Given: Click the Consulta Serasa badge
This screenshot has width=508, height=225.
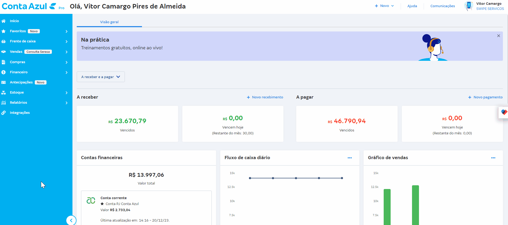Looking at the screenshot, I should pos(38,52).
